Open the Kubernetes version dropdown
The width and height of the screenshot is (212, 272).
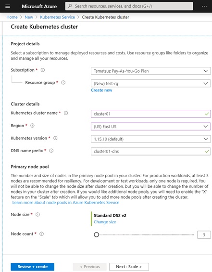click(x=150, y=139)
